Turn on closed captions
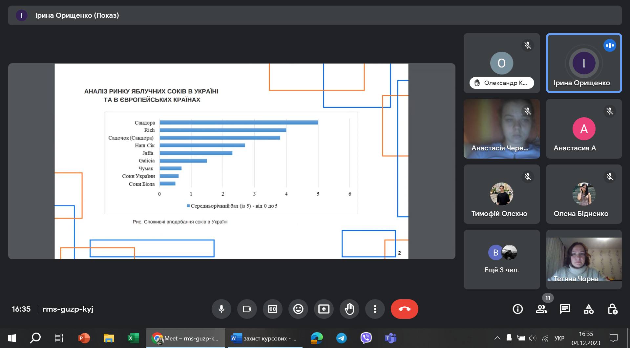Viewport: 630px width, 348px height. pyautogui.click(x=273, y=309)
